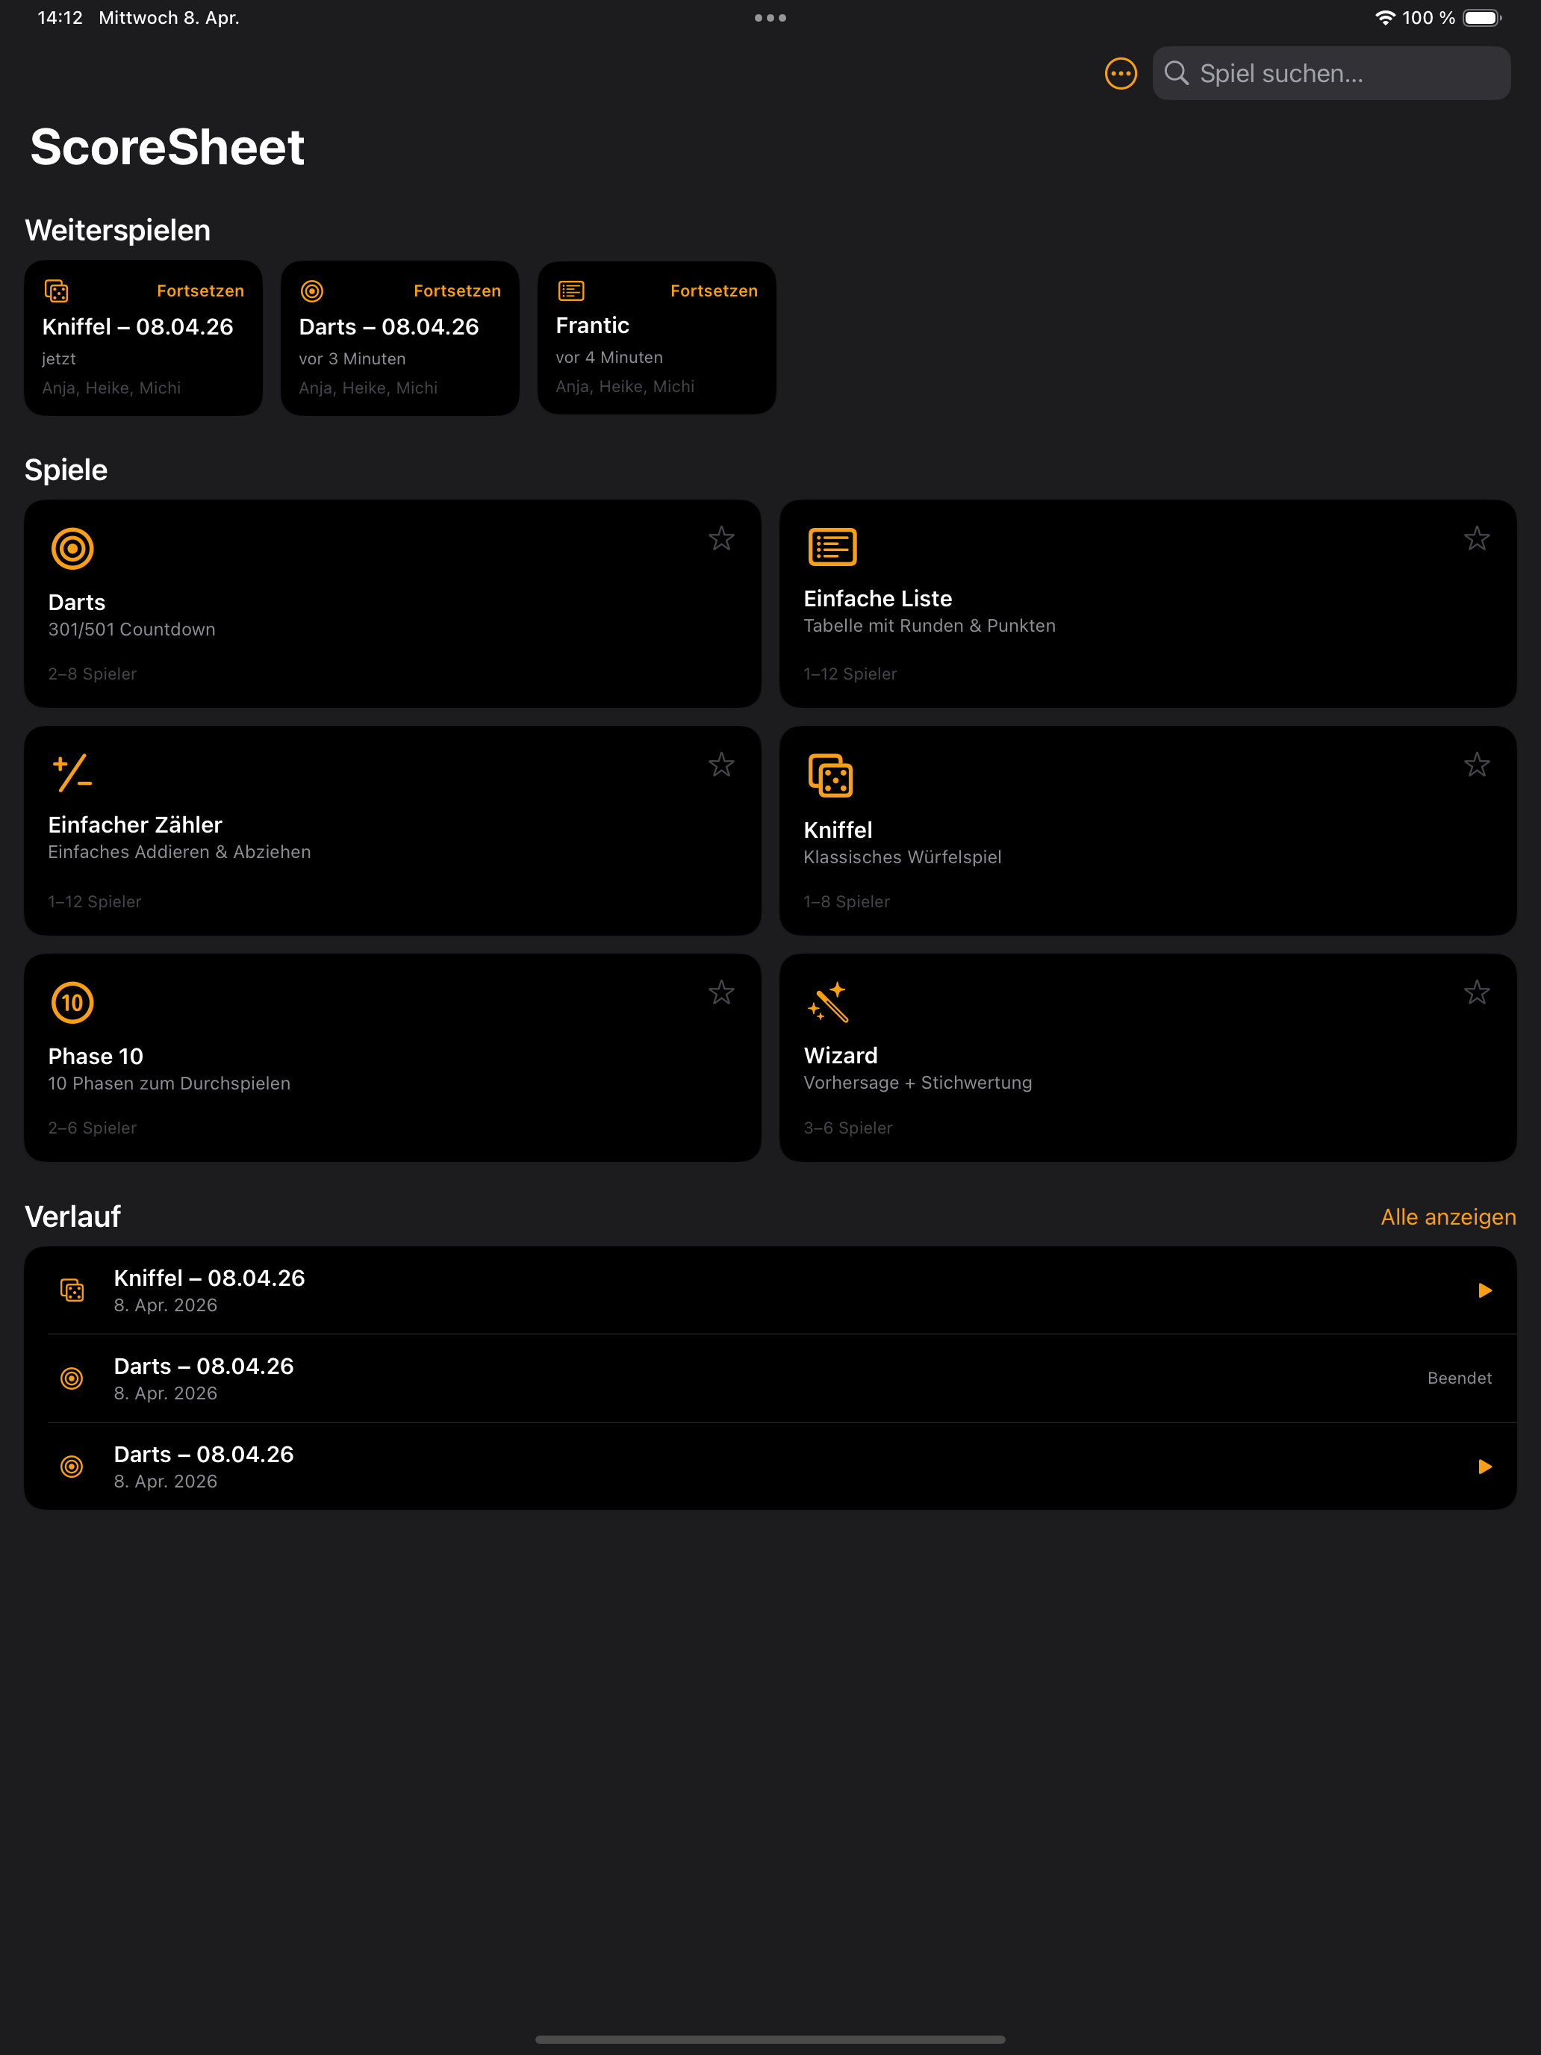The image size is (1541, 2055).
Task: Mark Einfacher Zähler as favorite
Action: (x=720, y=765)
